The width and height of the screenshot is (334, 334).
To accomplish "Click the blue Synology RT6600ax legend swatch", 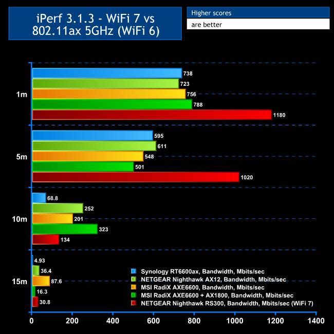I will click(x=134, y=271).
